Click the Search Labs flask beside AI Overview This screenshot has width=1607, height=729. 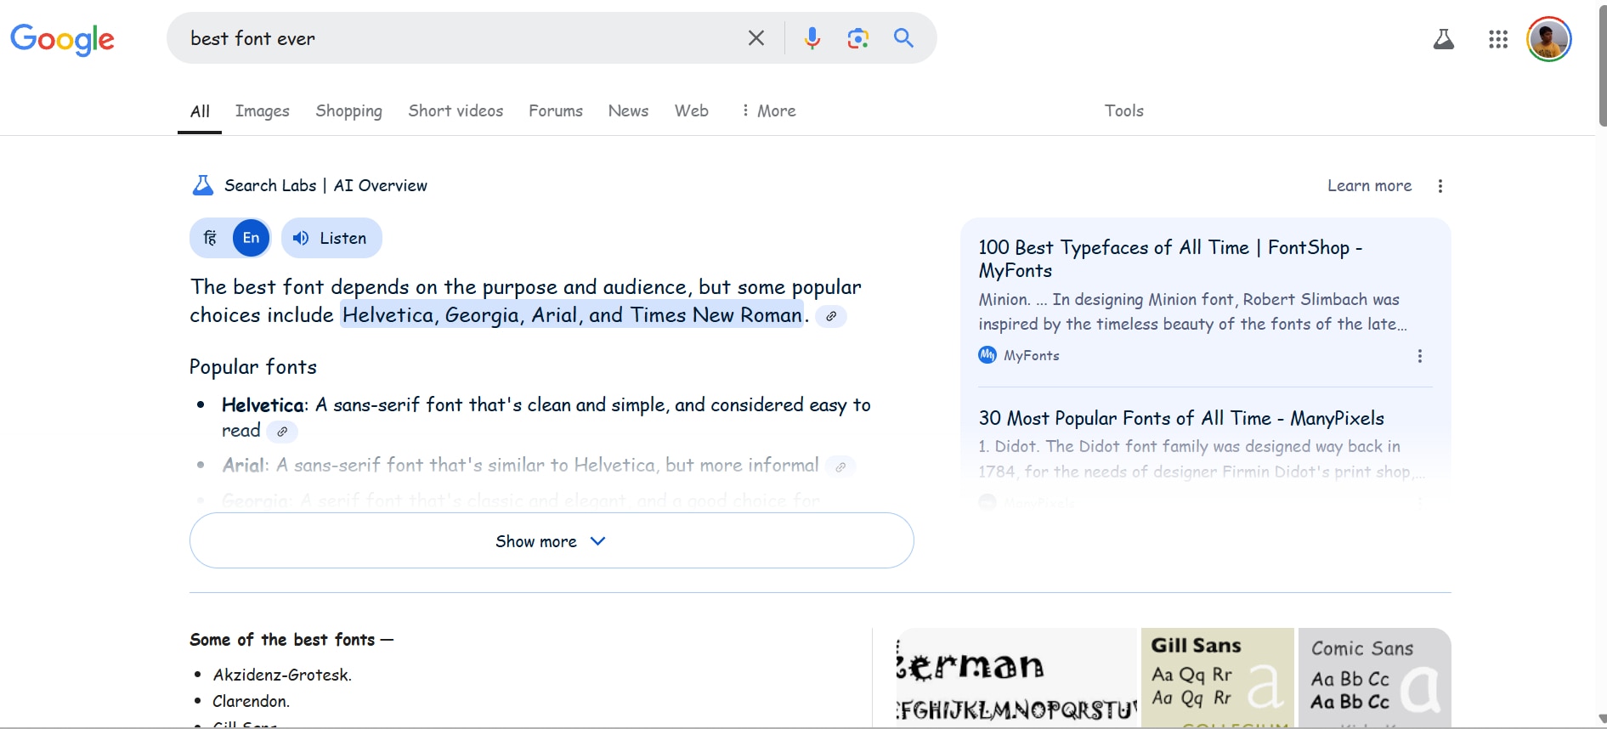(202, 185)
